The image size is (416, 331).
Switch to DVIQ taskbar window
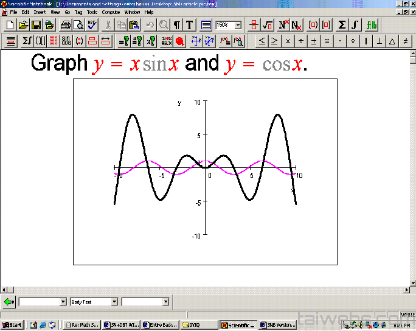[199, 325]
